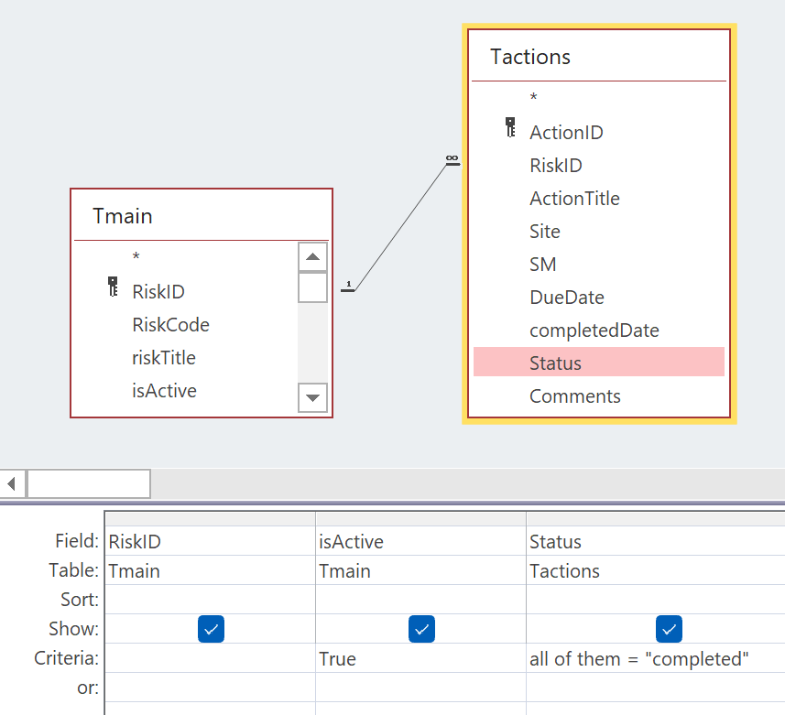Edit the Status criteria "completed" cell
This screenshot has width=785, height=715.
click(x=654, y=658)
